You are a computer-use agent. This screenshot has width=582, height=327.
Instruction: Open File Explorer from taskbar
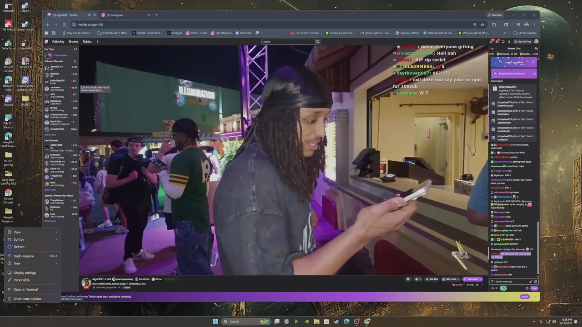coord(316,322)
